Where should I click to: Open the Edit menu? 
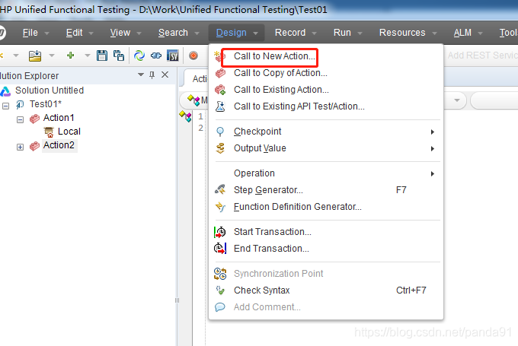(x=74, y=33)
